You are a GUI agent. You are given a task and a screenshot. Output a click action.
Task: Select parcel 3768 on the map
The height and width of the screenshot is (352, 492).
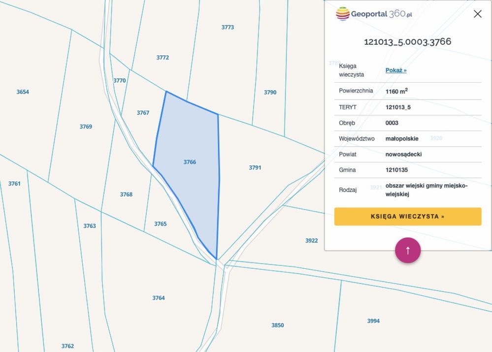point(126,194)
